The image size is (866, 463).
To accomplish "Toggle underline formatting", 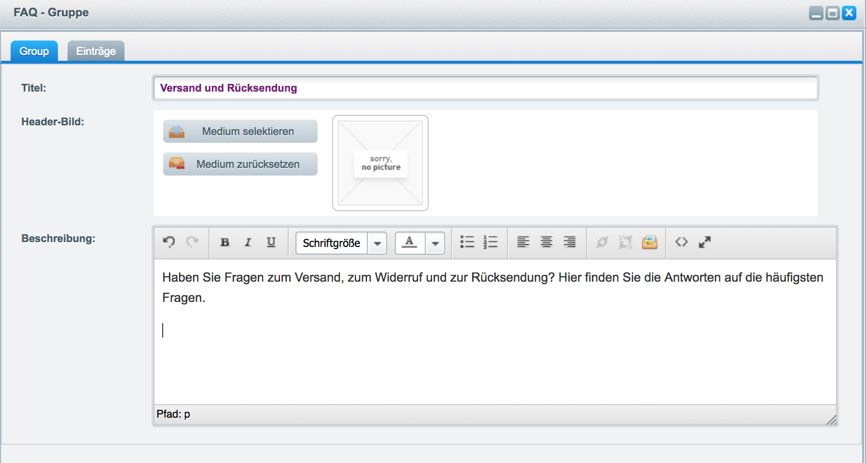I will coord(271,242).
